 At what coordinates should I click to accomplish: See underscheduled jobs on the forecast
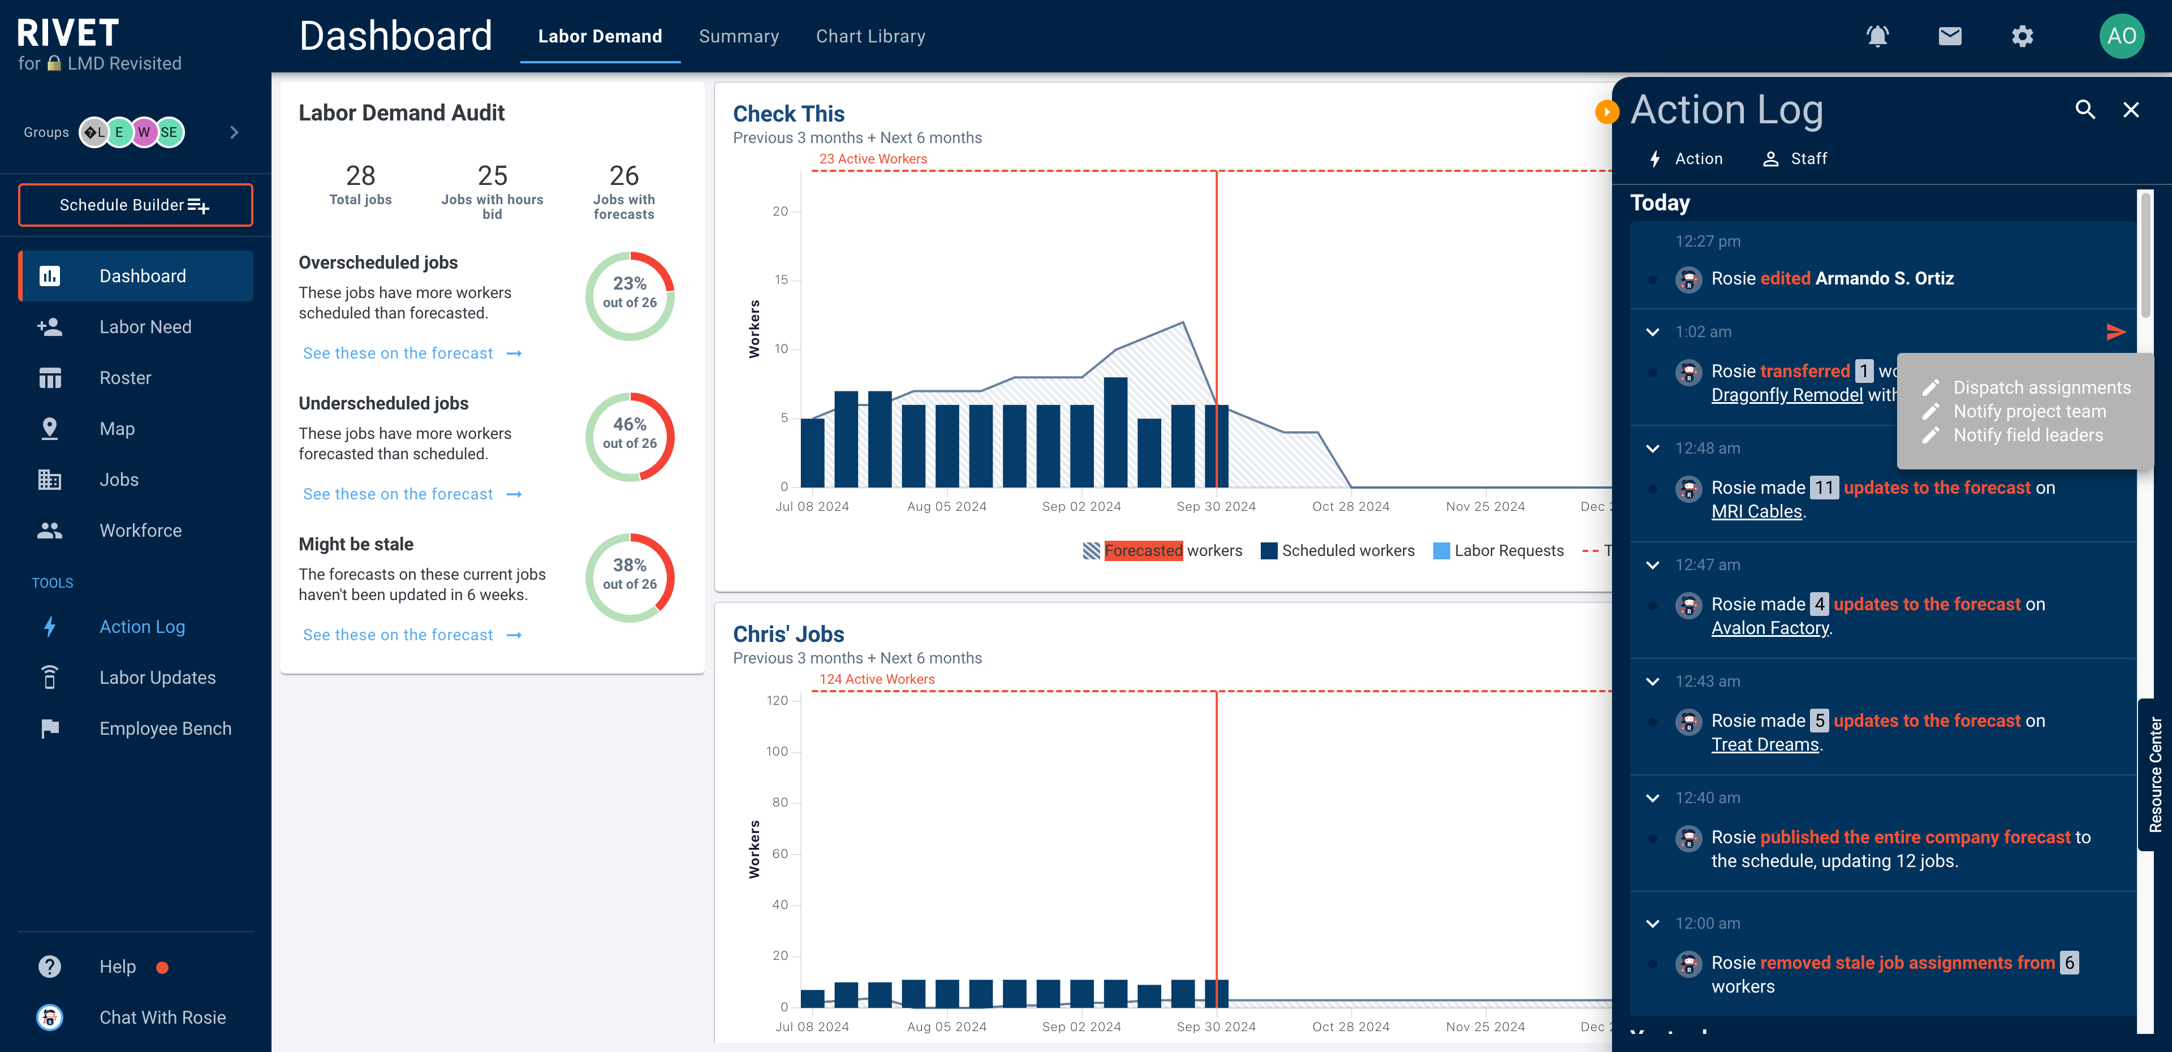(412, 494)
